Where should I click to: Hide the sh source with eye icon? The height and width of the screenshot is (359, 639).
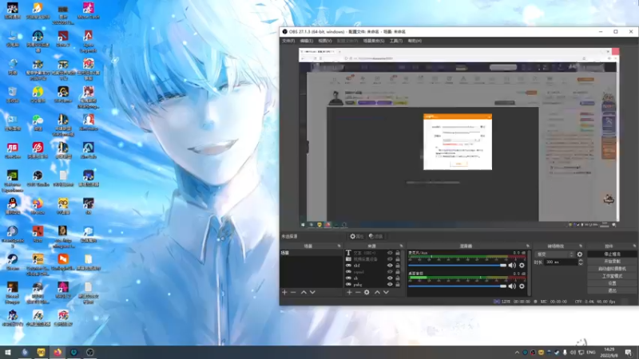tap(390, 278)
